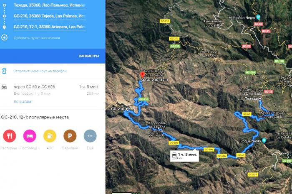Click the add destination plus icon
Image resolution: width=292 pixels, height=194 pixels.
4,38
